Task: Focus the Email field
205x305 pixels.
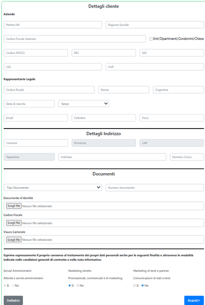Action: (x=36, y=118)
